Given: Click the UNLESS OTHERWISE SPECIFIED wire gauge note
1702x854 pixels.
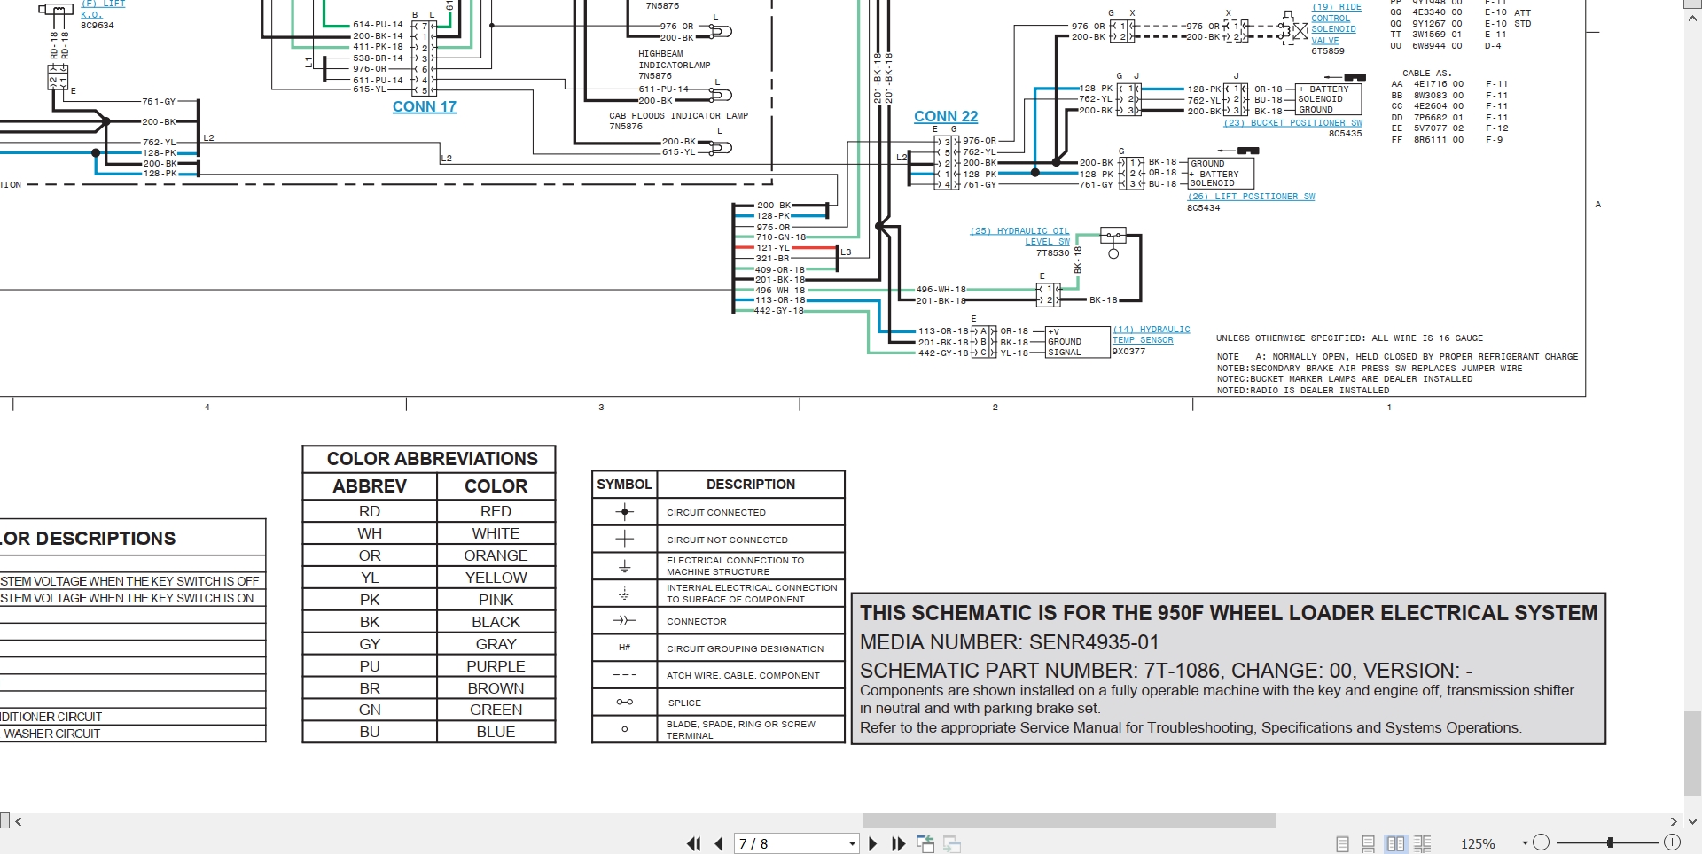Looking at the screenshot, I should 1349,338.
